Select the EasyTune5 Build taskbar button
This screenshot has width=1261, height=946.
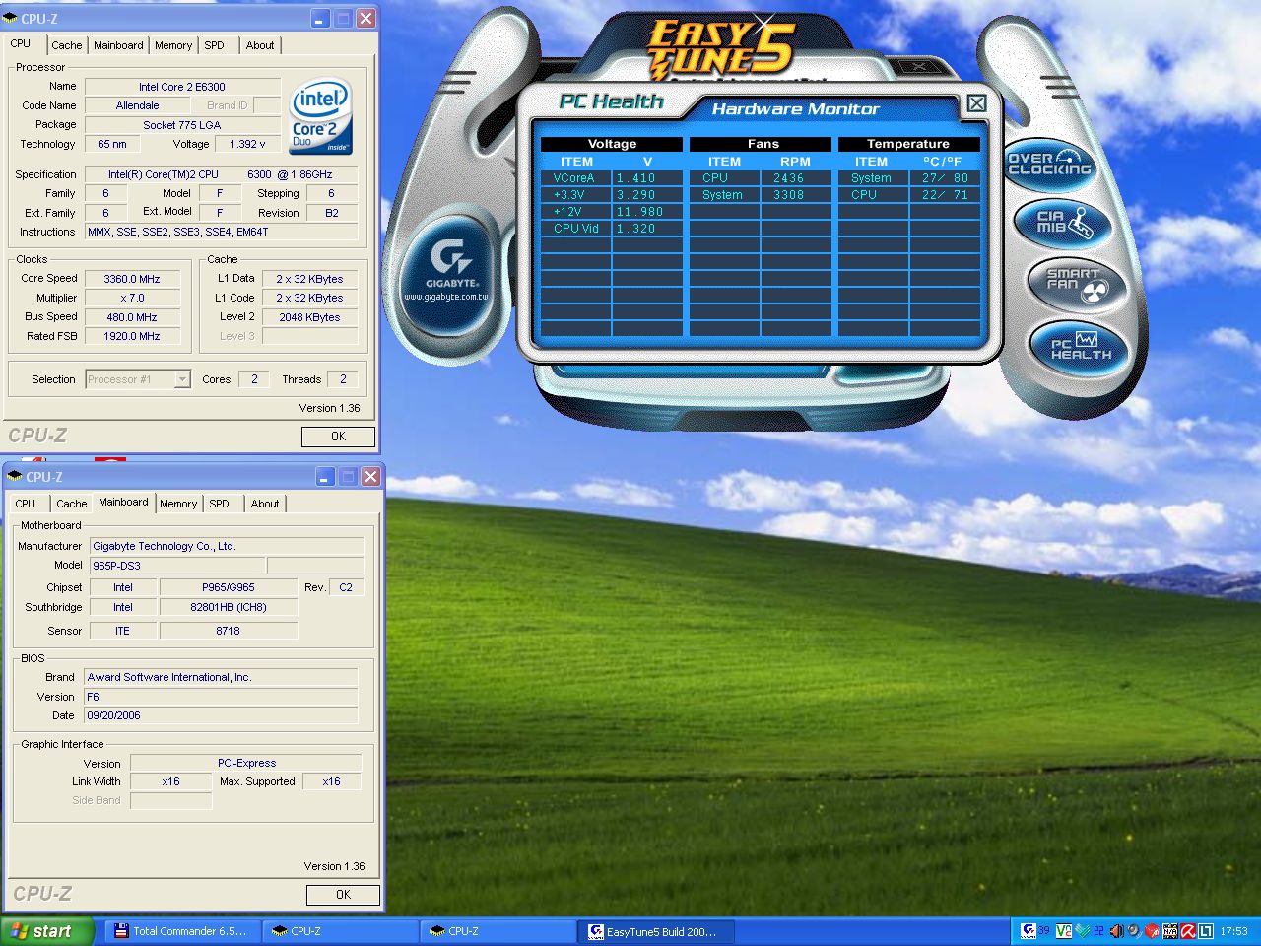click(x=656, y=931)
